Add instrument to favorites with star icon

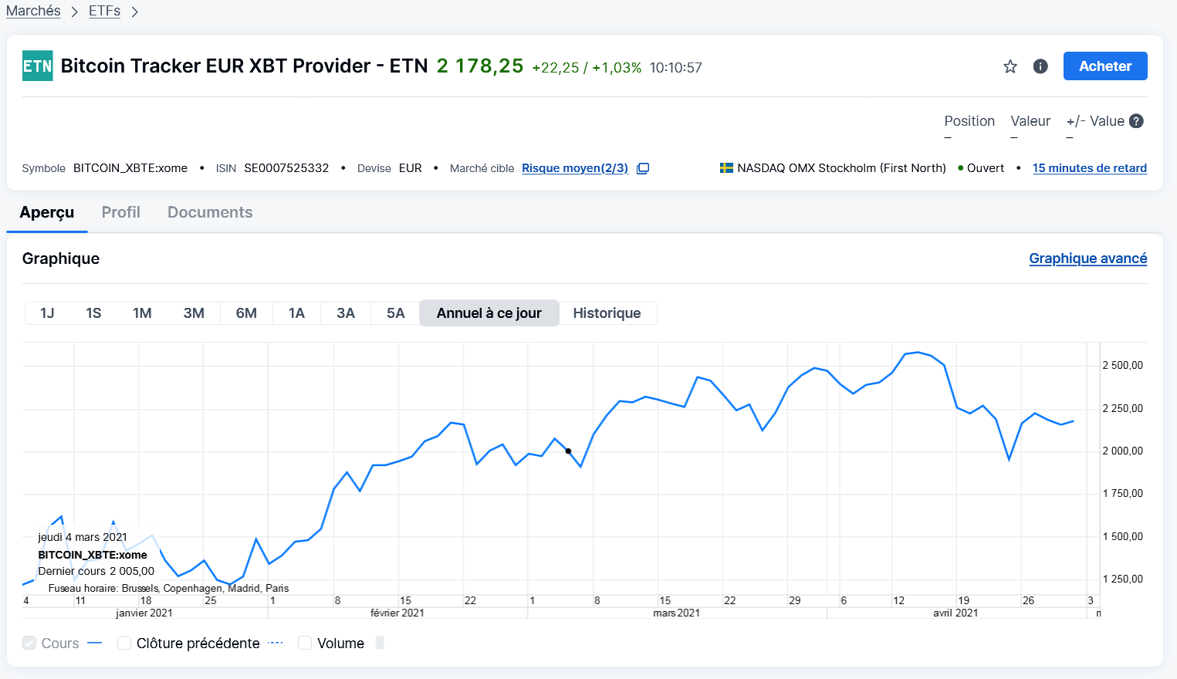pos(1010,66)
